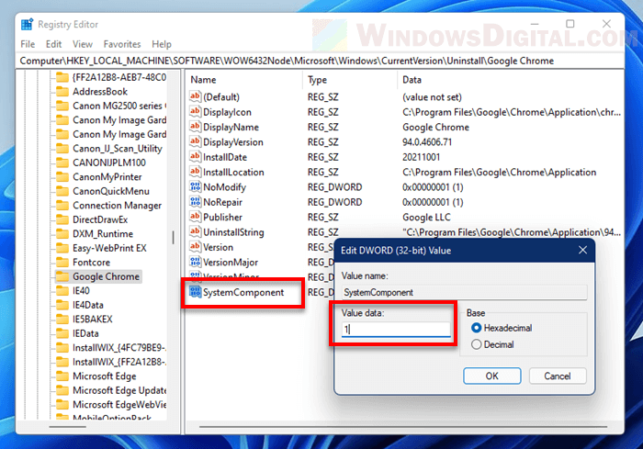
Task: Click the 94.0.4606.71 data cell
Action: pyautogui.click(x=427, y=142)
